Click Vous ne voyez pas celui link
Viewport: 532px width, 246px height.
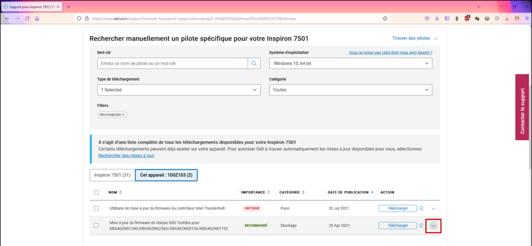click(x=391, y=52)
